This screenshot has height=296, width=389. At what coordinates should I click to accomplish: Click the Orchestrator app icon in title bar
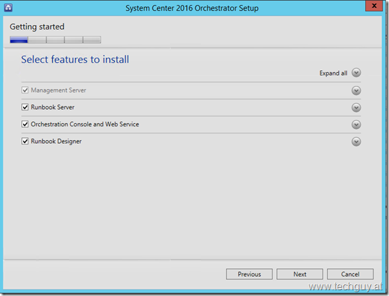8,8
